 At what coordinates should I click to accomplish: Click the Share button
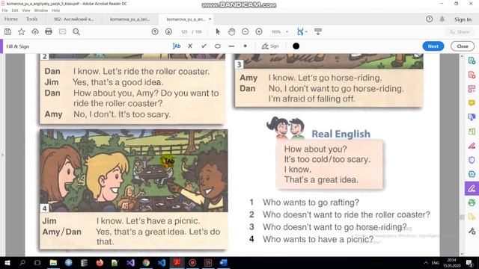click(x=460, y=31)
